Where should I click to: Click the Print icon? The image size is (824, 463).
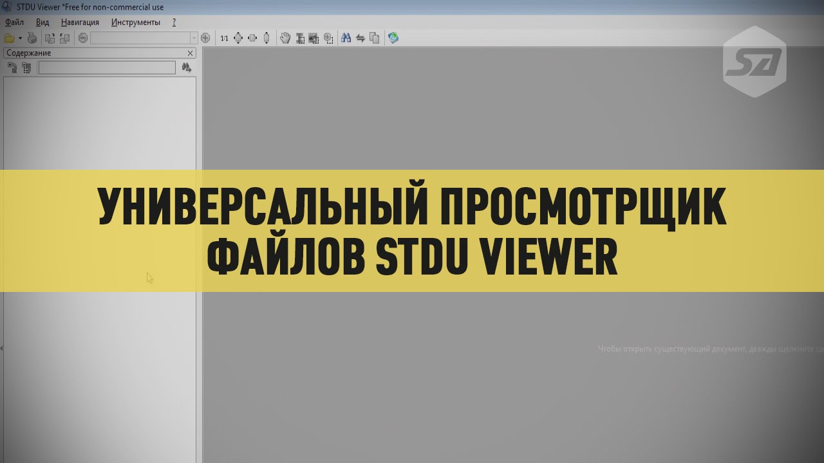32,39
